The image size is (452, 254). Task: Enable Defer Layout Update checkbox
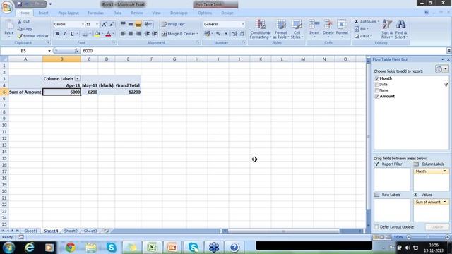(x=376, y=227)
